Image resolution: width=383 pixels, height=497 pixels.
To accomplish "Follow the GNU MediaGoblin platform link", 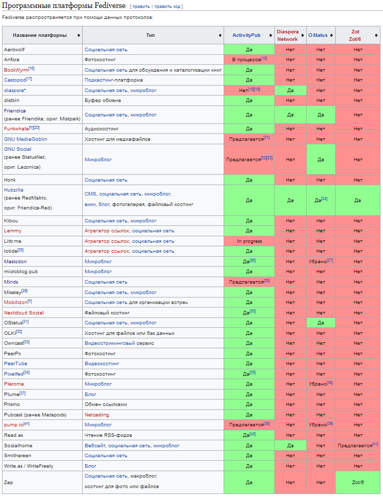I will tap(25, 139).
